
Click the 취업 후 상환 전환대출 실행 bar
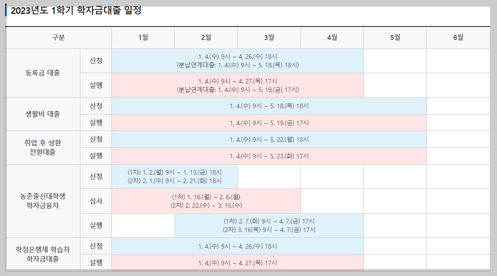click(269, 156)
